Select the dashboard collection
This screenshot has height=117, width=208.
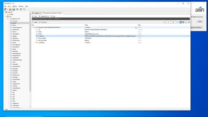(x=16, y=30)
